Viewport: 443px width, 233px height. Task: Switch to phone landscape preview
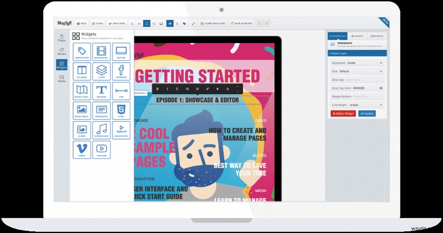pyautogui.click(x=139, y=23)
